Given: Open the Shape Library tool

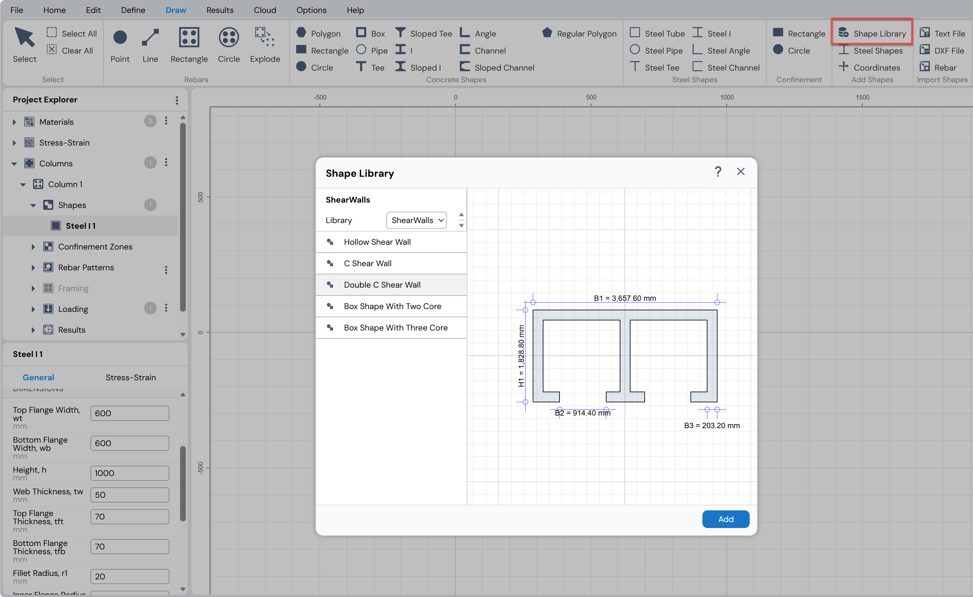Looking at the screenshot, I should click(x=872, y=33).
